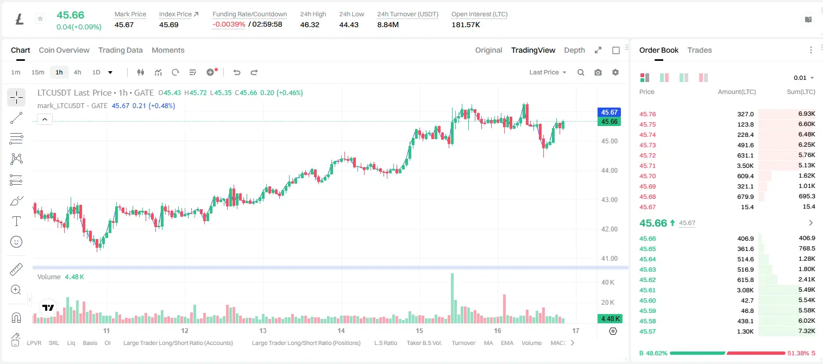Open chart settings gear icon

click(x=615, y=72)
